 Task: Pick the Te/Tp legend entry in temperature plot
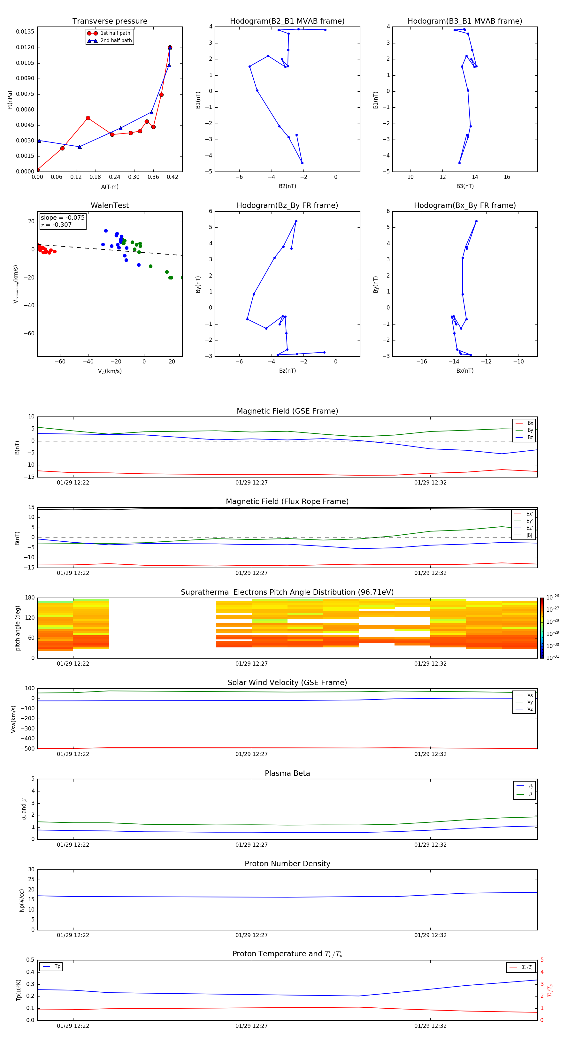(x=521, y=967)
